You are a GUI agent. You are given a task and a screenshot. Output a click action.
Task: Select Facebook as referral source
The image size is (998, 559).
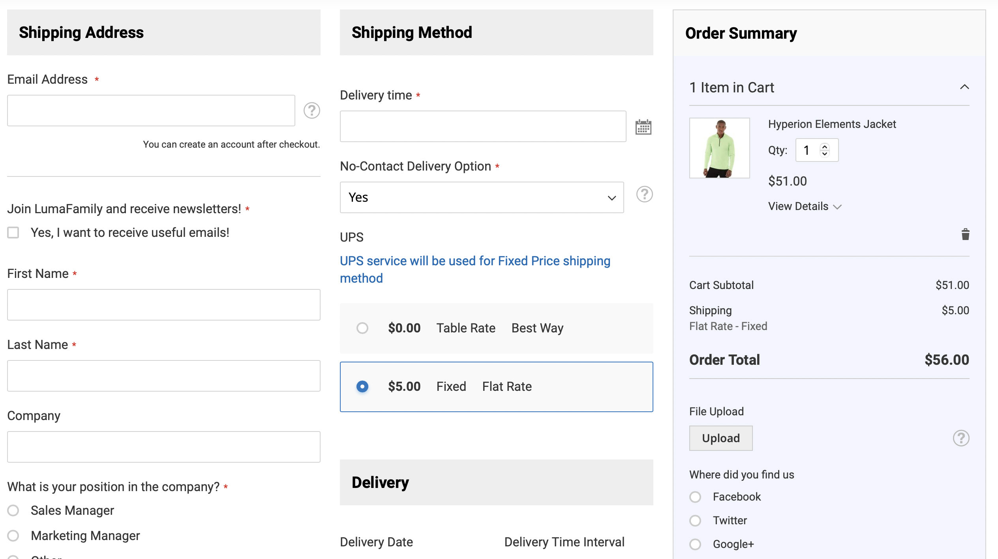click(x=695, y=497)
